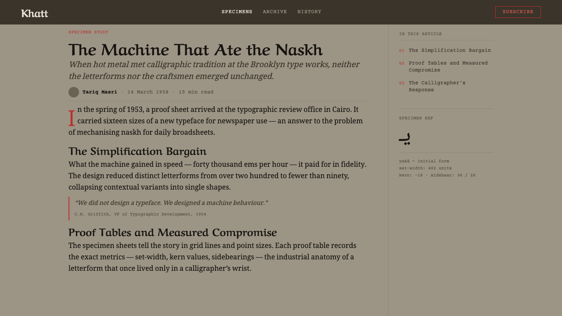Image resolution: width=562 pixels, height=316 pixels.
Task: Click the Griffith pull quote text
Action: tap(171, 203)
